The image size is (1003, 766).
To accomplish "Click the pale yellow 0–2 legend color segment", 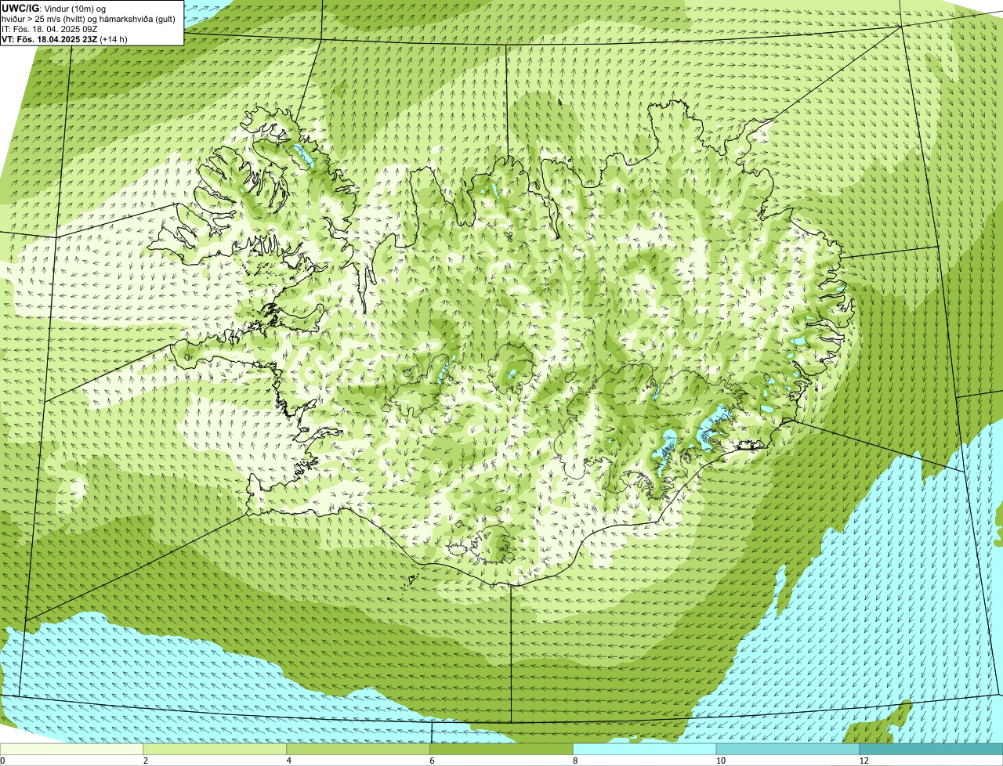I will tap(72, 750).
